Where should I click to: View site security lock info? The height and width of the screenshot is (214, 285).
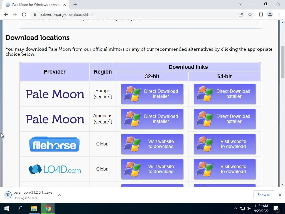(x=35, y=14)
